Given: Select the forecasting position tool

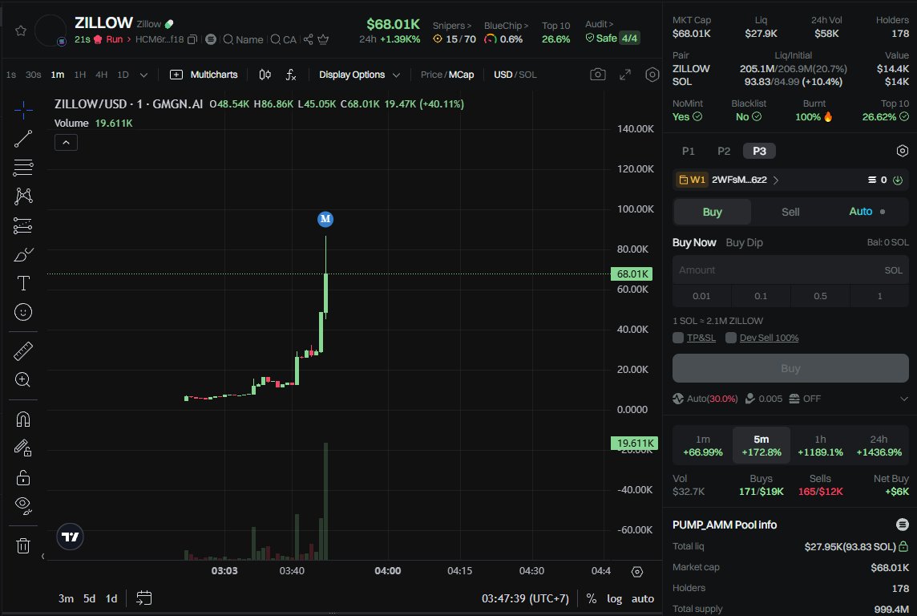Looking at the screenshot, I should pyautogui.click(x=23, y=225).
